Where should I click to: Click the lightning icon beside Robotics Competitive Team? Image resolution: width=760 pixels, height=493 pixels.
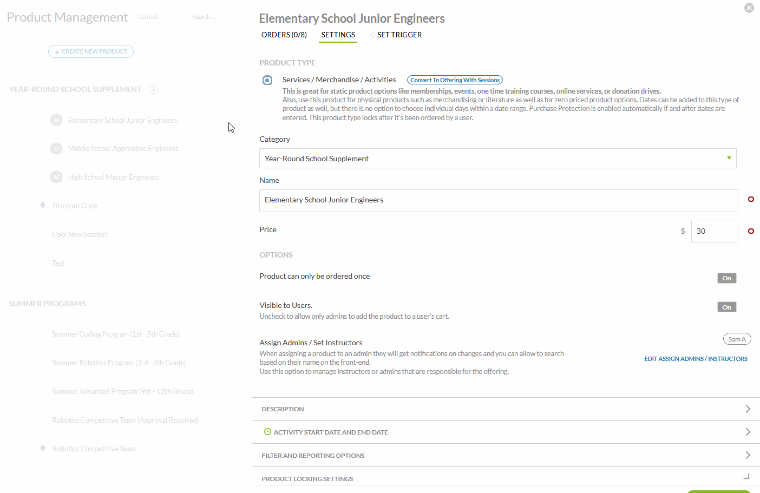[43, 448]
